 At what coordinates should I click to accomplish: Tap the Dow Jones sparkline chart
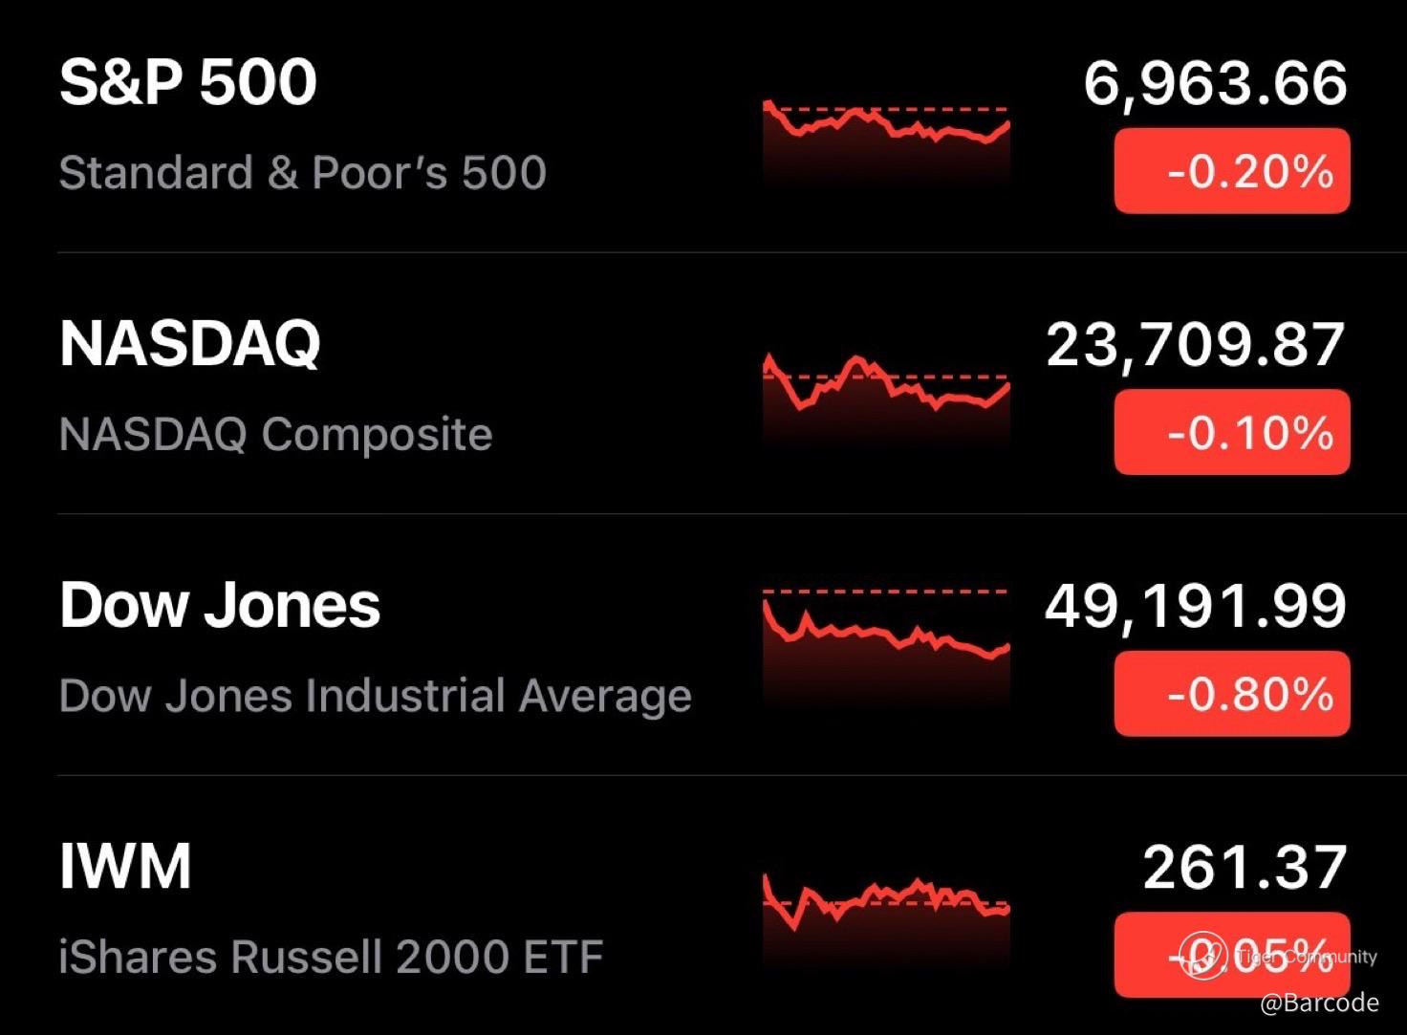886,648
